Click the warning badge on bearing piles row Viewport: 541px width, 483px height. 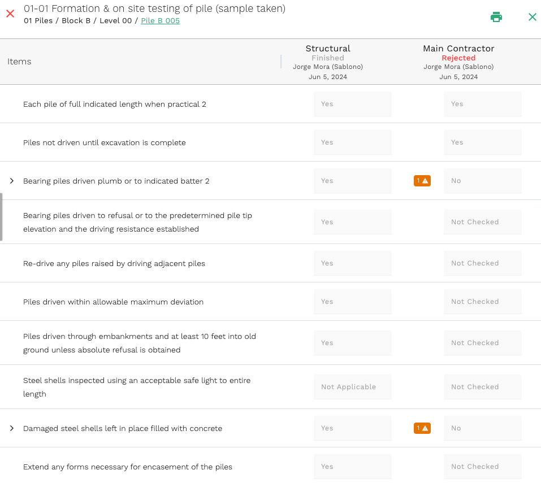(x=422, y=180)
